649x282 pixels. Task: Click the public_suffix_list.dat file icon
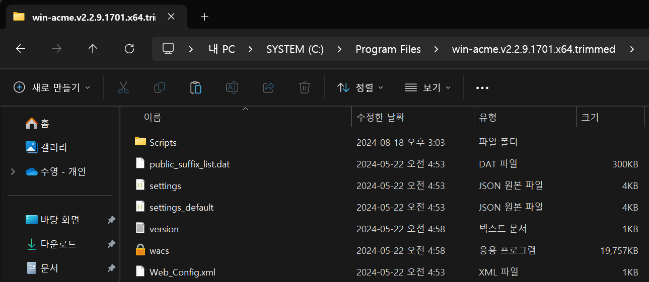coord(140,163)
